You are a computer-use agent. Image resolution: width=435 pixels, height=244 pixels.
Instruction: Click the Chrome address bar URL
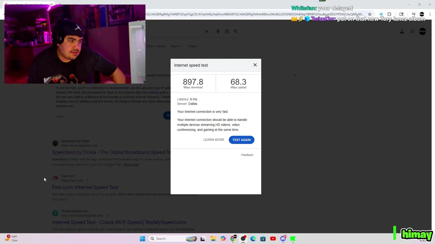point(255,14)
